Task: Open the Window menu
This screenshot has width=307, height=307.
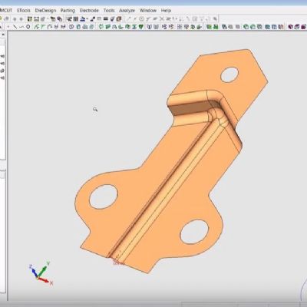Action: click(148, 11)
